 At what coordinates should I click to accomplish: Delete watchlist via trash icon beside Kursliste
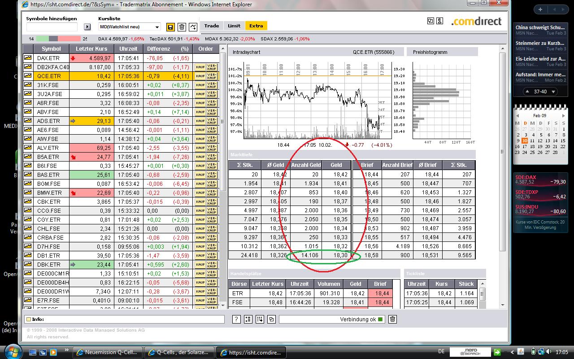click(182, 27)
